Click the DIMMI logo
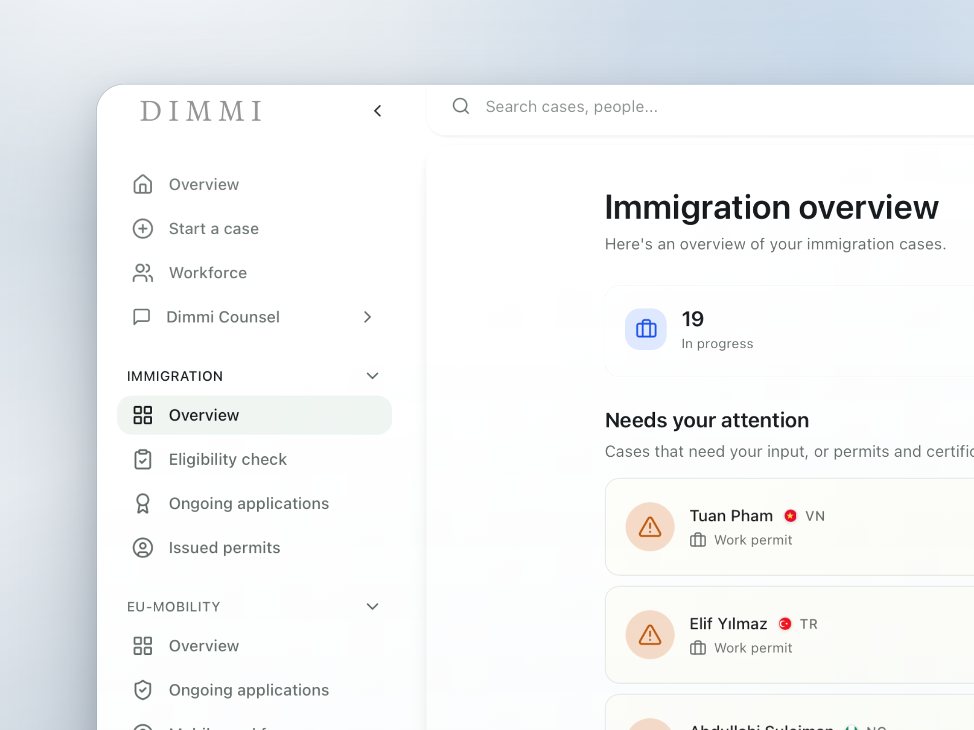Viewport: 974px width, 730px height. [x=201, y=111]
